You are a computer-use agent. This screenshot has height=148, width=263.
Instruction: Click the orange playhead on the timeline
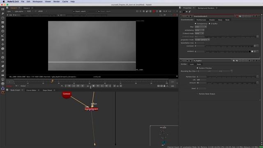(52, 81)
